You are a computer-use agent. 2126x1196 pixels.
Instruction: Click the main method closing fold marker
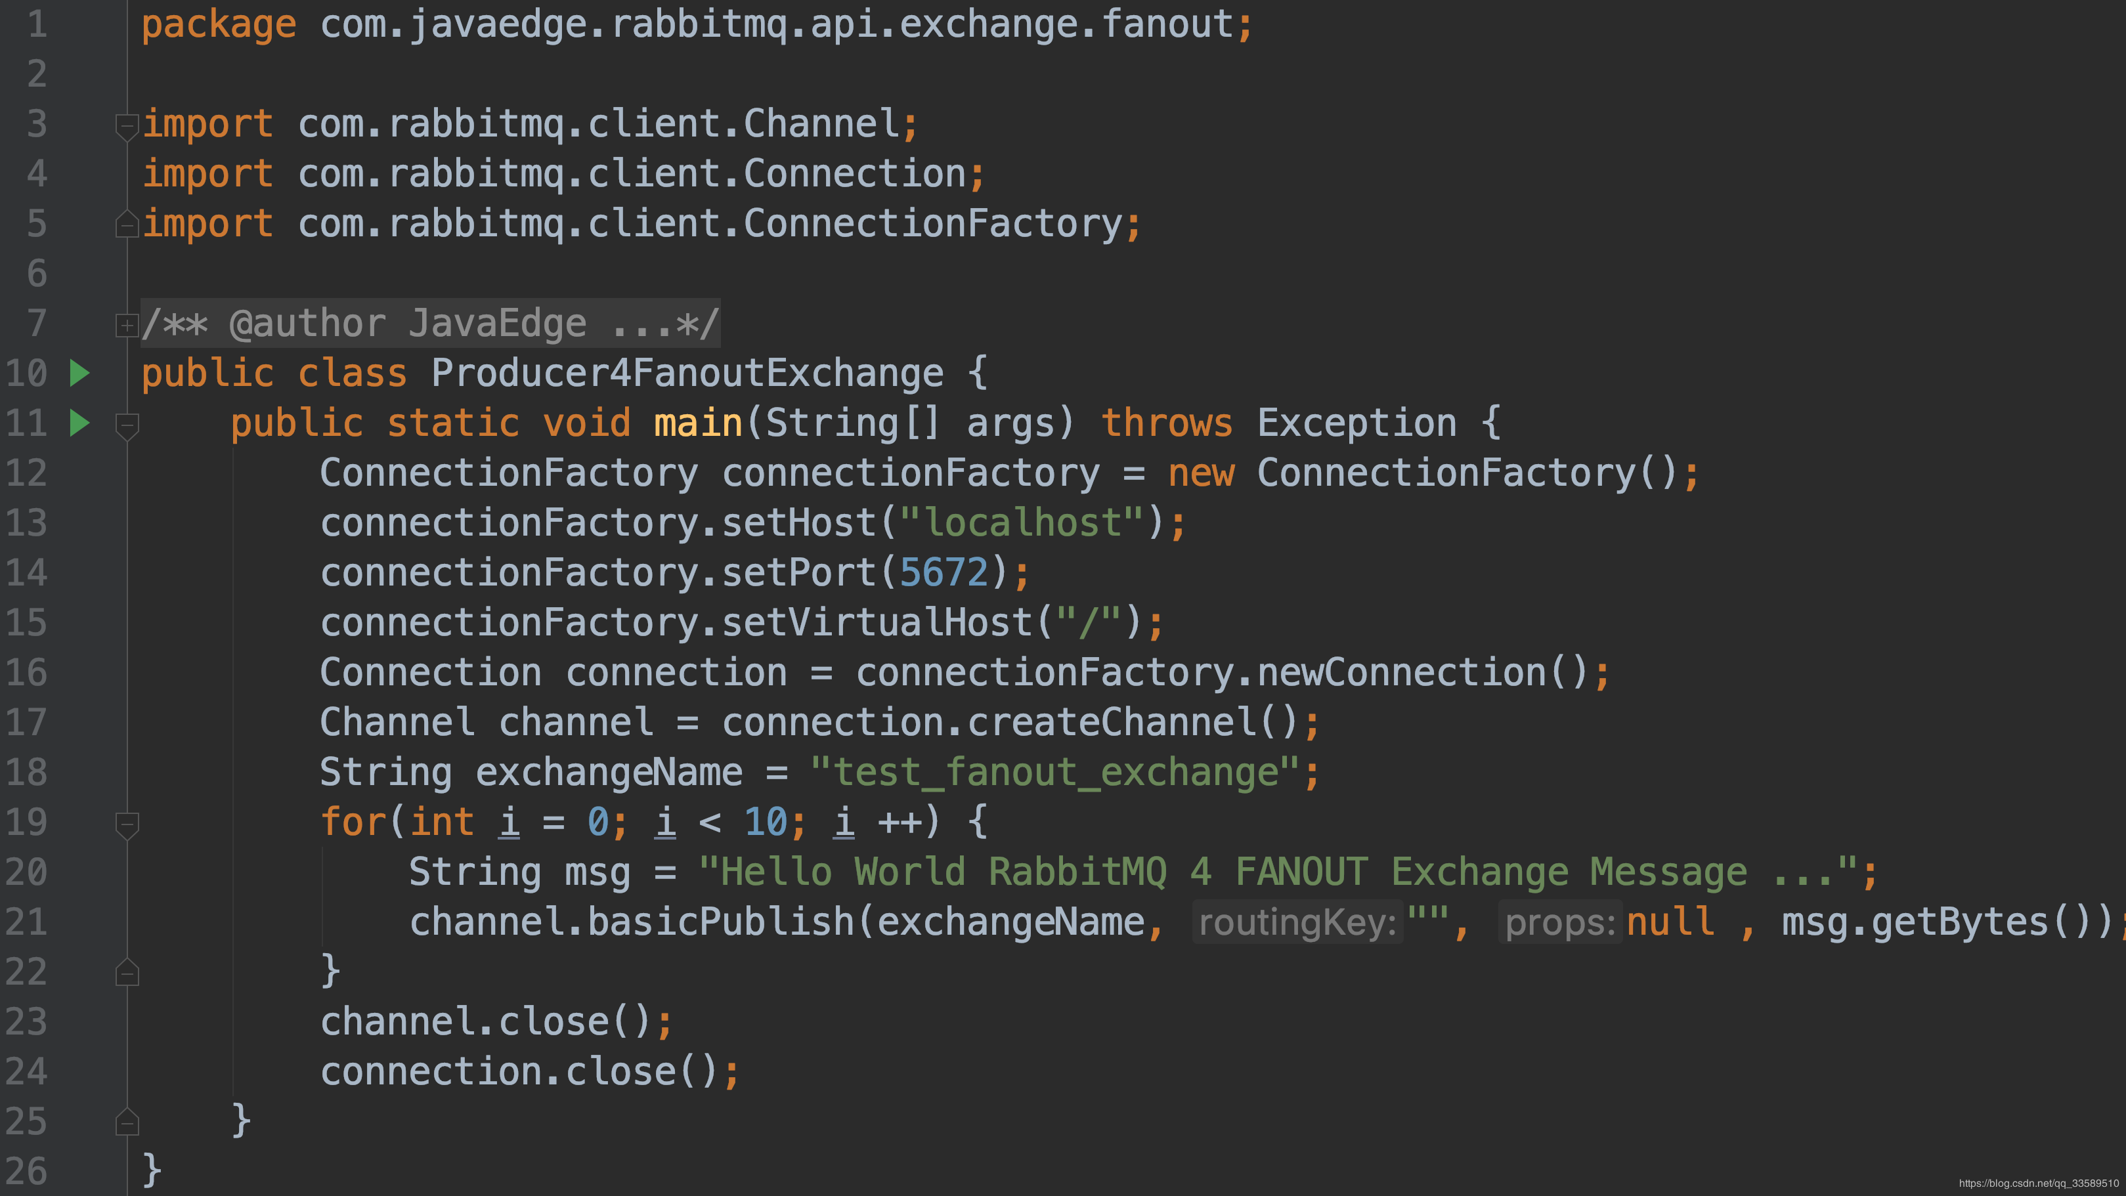tap(126, 1122)
